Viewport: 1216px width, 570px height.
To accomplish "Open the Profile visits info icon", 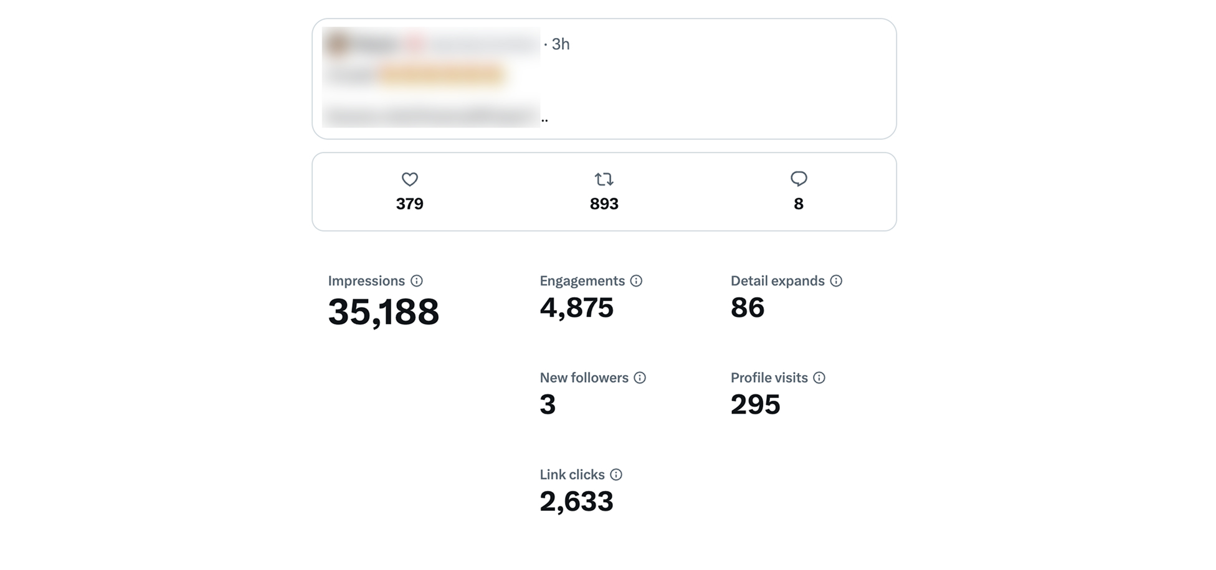I will coord(819,378).
